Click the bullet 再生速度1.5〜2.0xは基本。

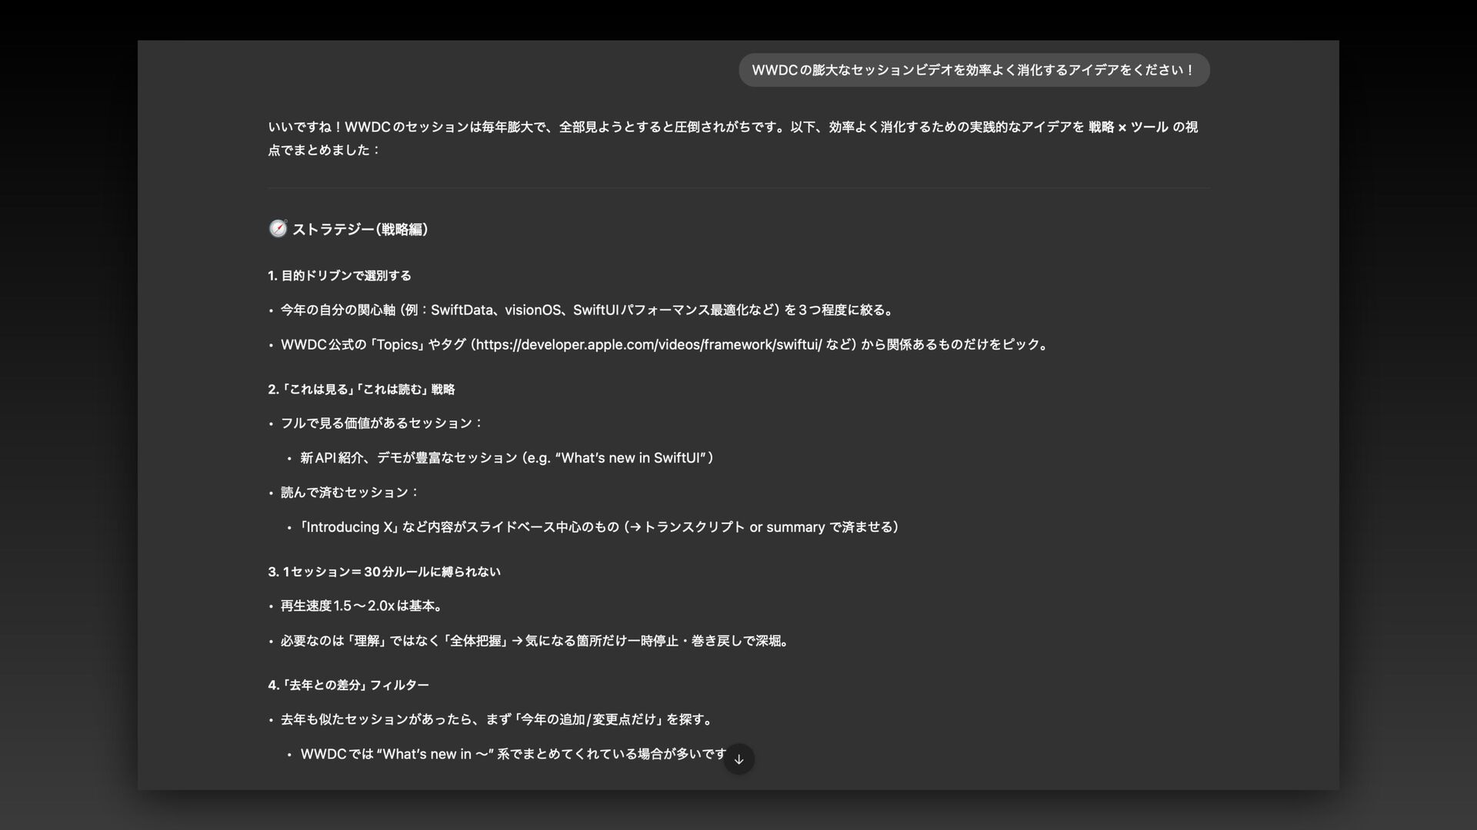coord(363,606)
